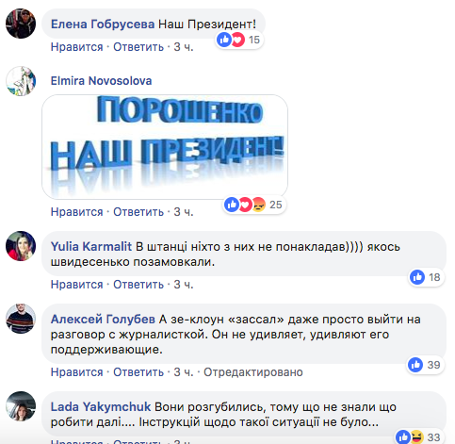The height and width of the screenshot is (444, 455).
Task: Open Elmira Novosolova's profile picture
Action: tap(21, 81)
